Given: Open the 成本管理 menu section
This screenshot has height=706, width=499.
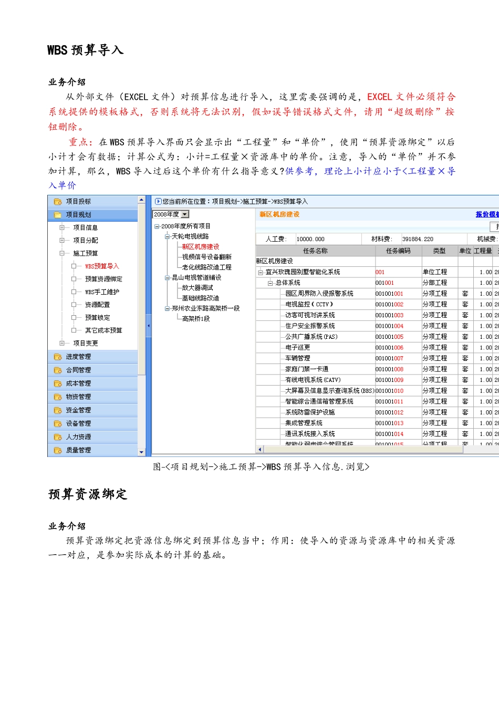Looking at the screenshot, I should click(x=92, y=384).
